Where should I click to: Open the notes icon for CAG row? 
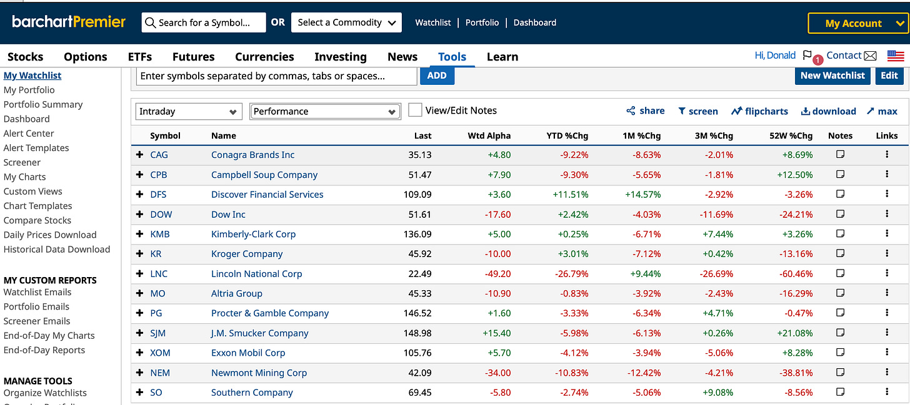pos(840,154)
